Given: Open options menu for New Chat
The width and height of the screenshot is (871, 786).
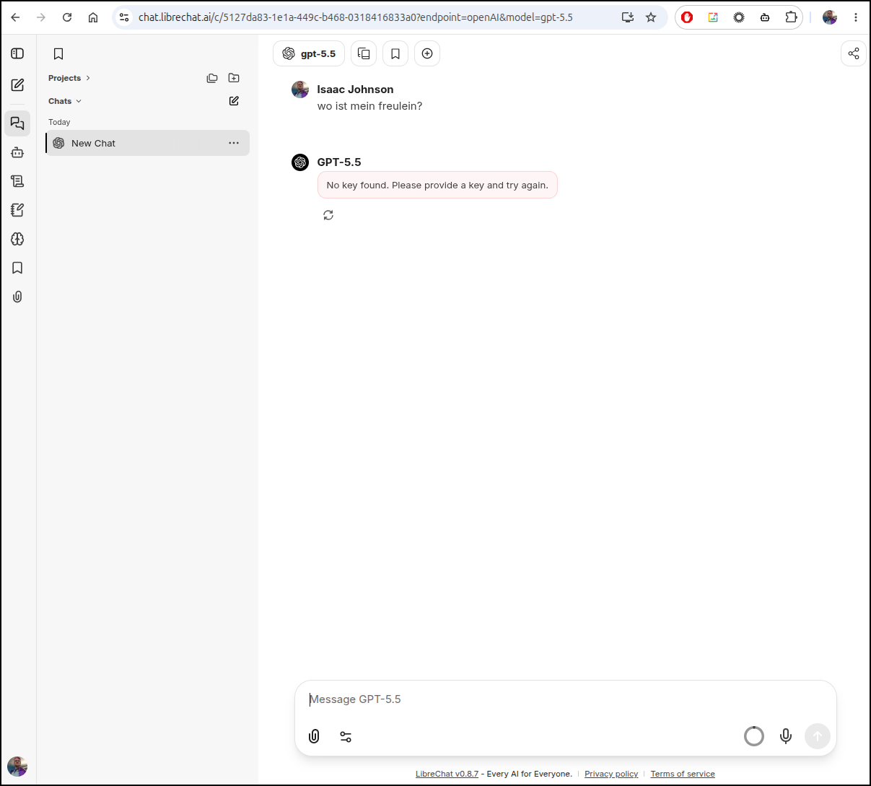Looking at the screenshot, I should [234, 143].
